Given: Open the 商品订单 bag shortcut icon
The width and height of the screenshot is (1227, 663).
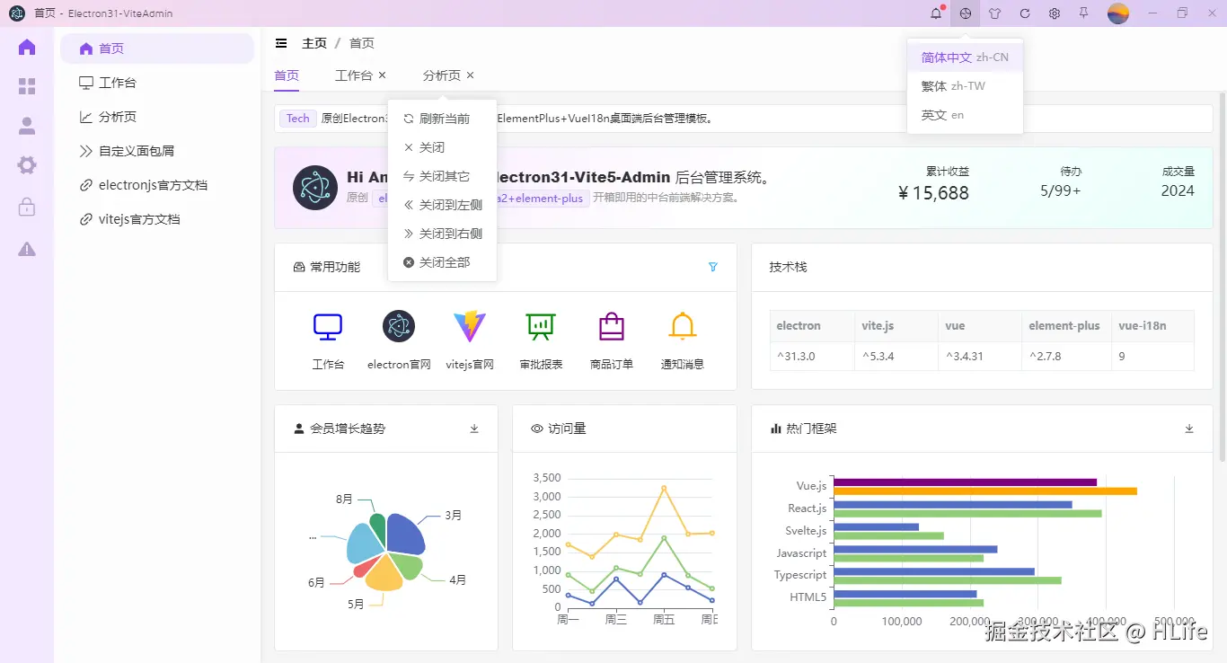Looking at the screenshot, I should [612, 326].
